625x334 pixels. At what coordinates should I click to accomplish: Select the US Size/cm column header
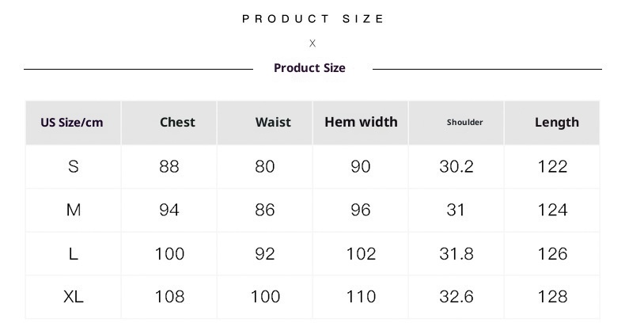point(72,123)
